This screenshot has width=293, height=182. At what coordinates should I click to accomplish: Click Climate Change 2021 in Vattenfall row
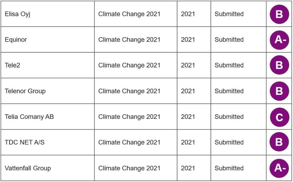[x=129, y=168]
